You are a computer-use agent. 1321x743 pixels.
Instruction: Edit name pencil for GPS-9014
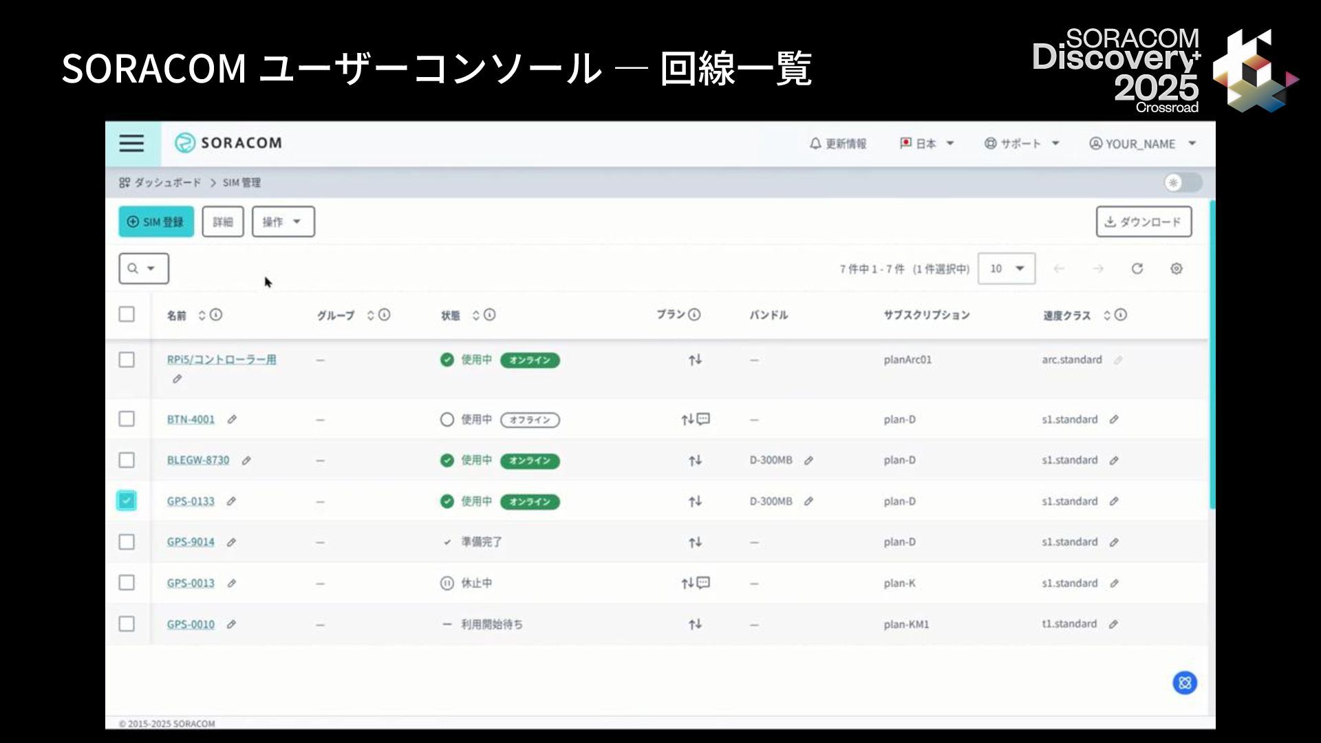click(231, 542)
